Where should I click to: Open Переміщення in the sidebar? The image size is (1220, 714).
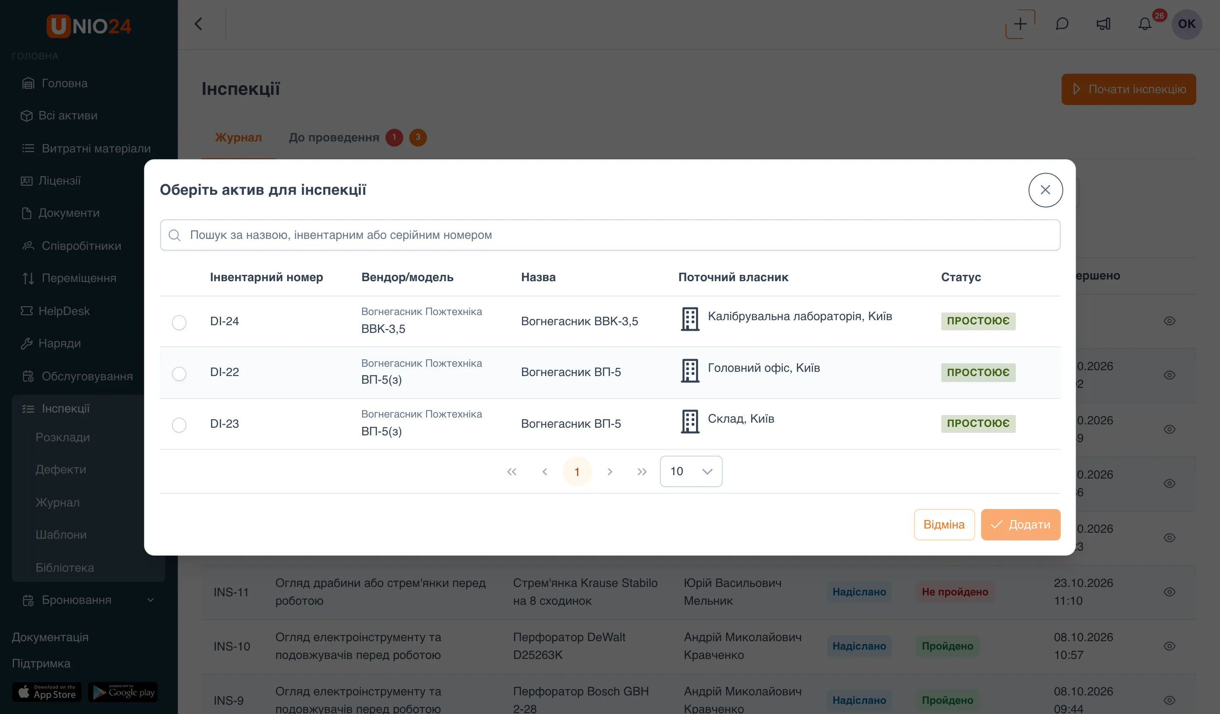69,278
